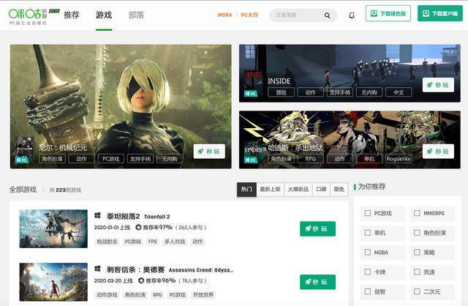The width and height of the screenshot is (468, 306).
Task: Open the Titanfall 2 cover thumbnail
Action: (53, 228)
